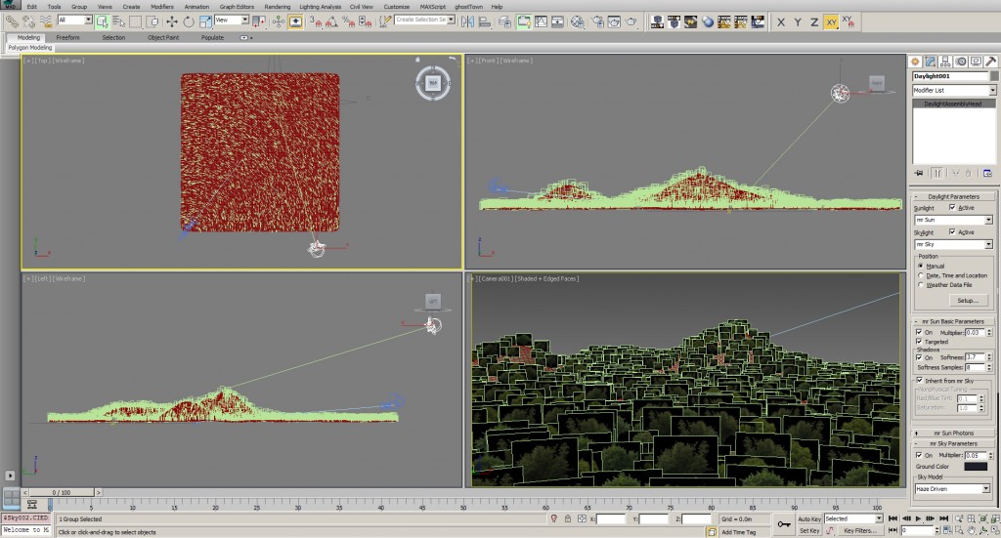Toggle Sunlight Active checkbox
Viewport: 1001px width, 538px height.
(x=952, y=208)
